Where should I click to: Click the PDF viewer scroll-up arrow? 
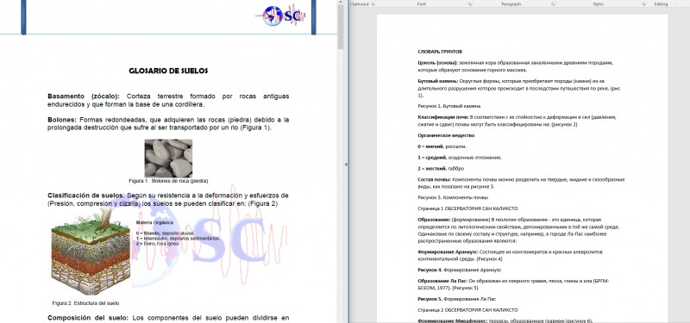(x=341, y=3)
